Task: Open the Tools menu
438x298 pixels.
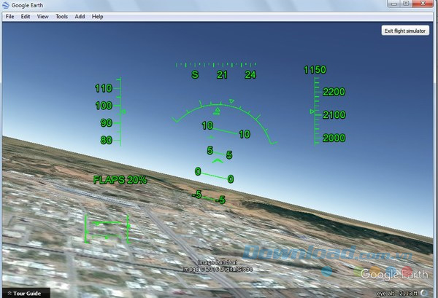Action: [x=62, y=16]
